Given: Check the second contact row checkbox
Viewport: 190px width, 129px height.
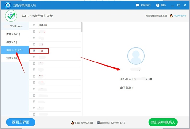Looking at the screenshot, I should pos(34,38).
